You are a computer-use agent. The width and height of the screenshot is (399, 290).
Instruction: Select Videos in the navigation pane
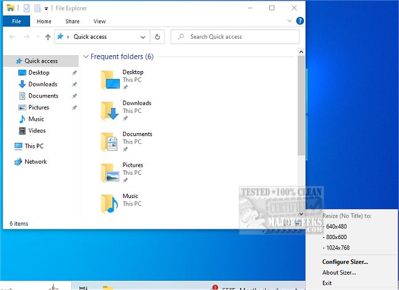tap(37, 131)
